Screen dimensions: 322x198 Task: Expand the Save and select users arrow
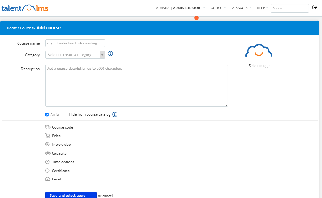click(93, 196)
